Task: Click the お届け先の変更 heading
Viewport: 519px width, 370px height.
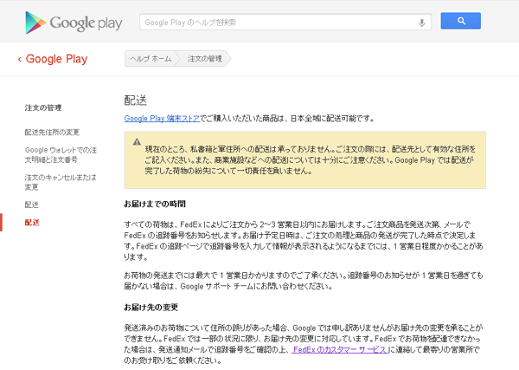Action: click(151, 308)
